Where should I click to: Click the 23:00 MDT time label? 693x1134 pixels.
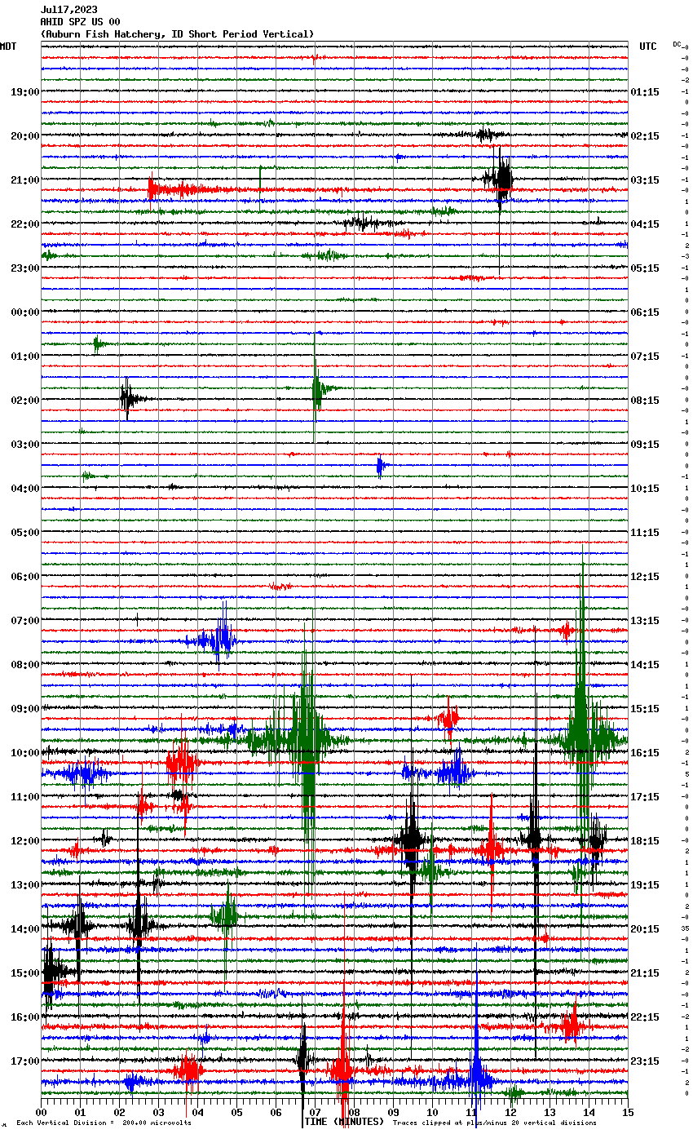click(25, 268)
